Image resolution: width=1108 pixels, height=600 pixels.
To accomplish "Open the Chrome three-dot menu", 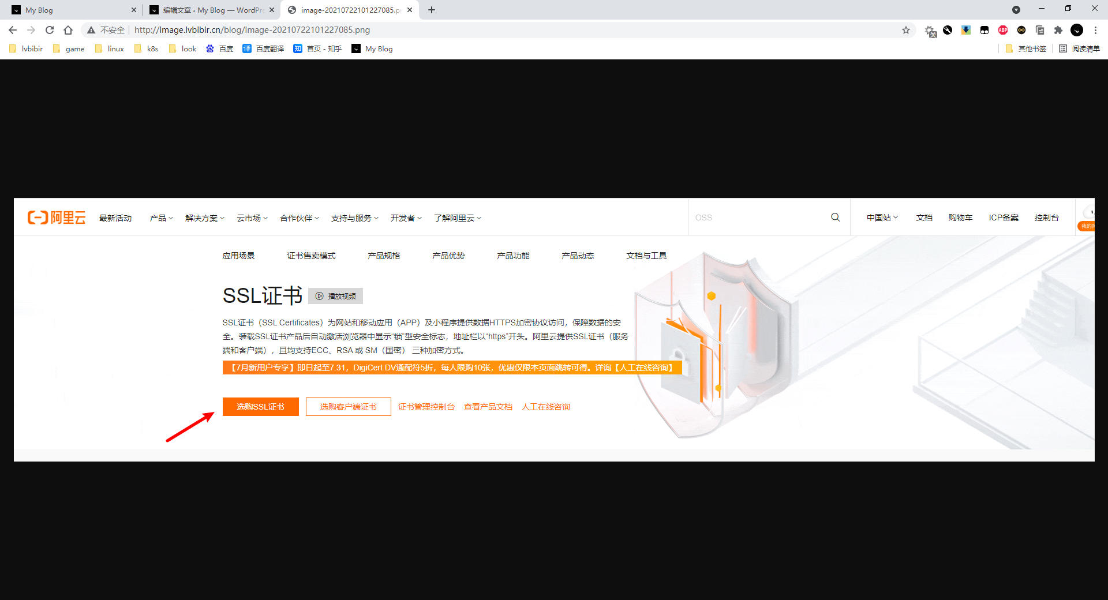I will [x=1095, y=30].
